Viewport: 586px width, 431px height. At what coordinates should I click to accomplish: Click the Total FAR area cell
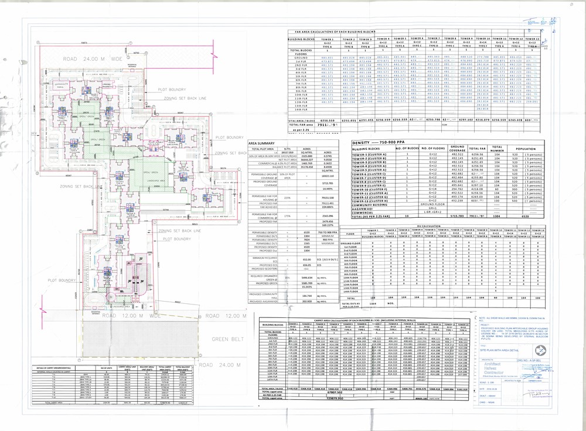(302, 124)
